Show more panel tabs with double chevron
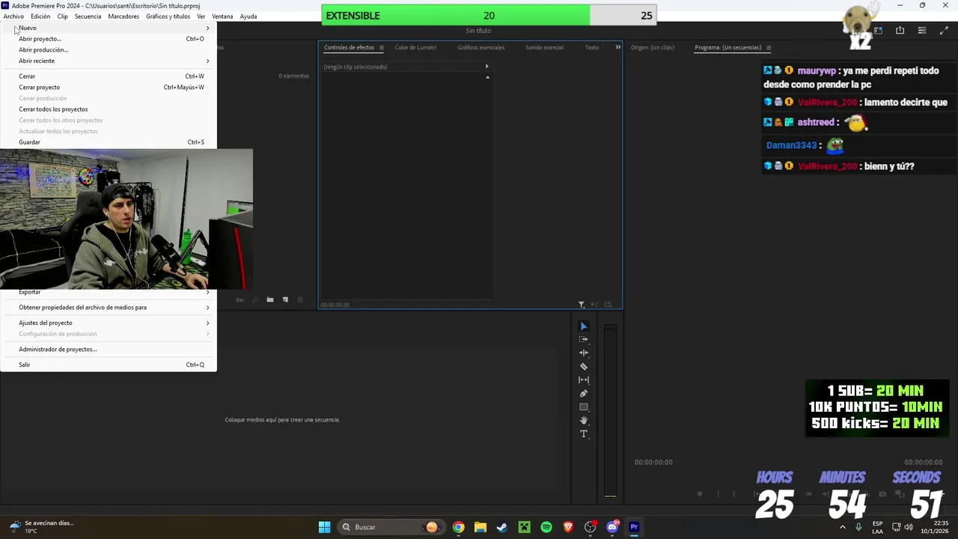 click(617, 47)
